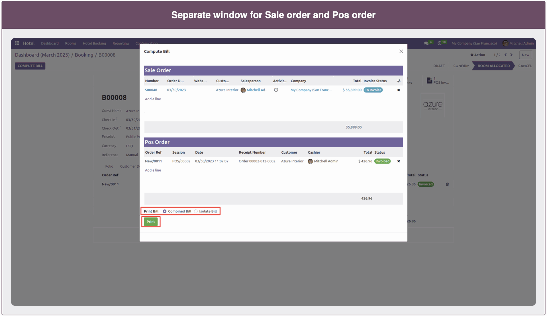547x316 pixels.
Task: Click Mitchell Admin user avatar
Action: pos(505,43)
